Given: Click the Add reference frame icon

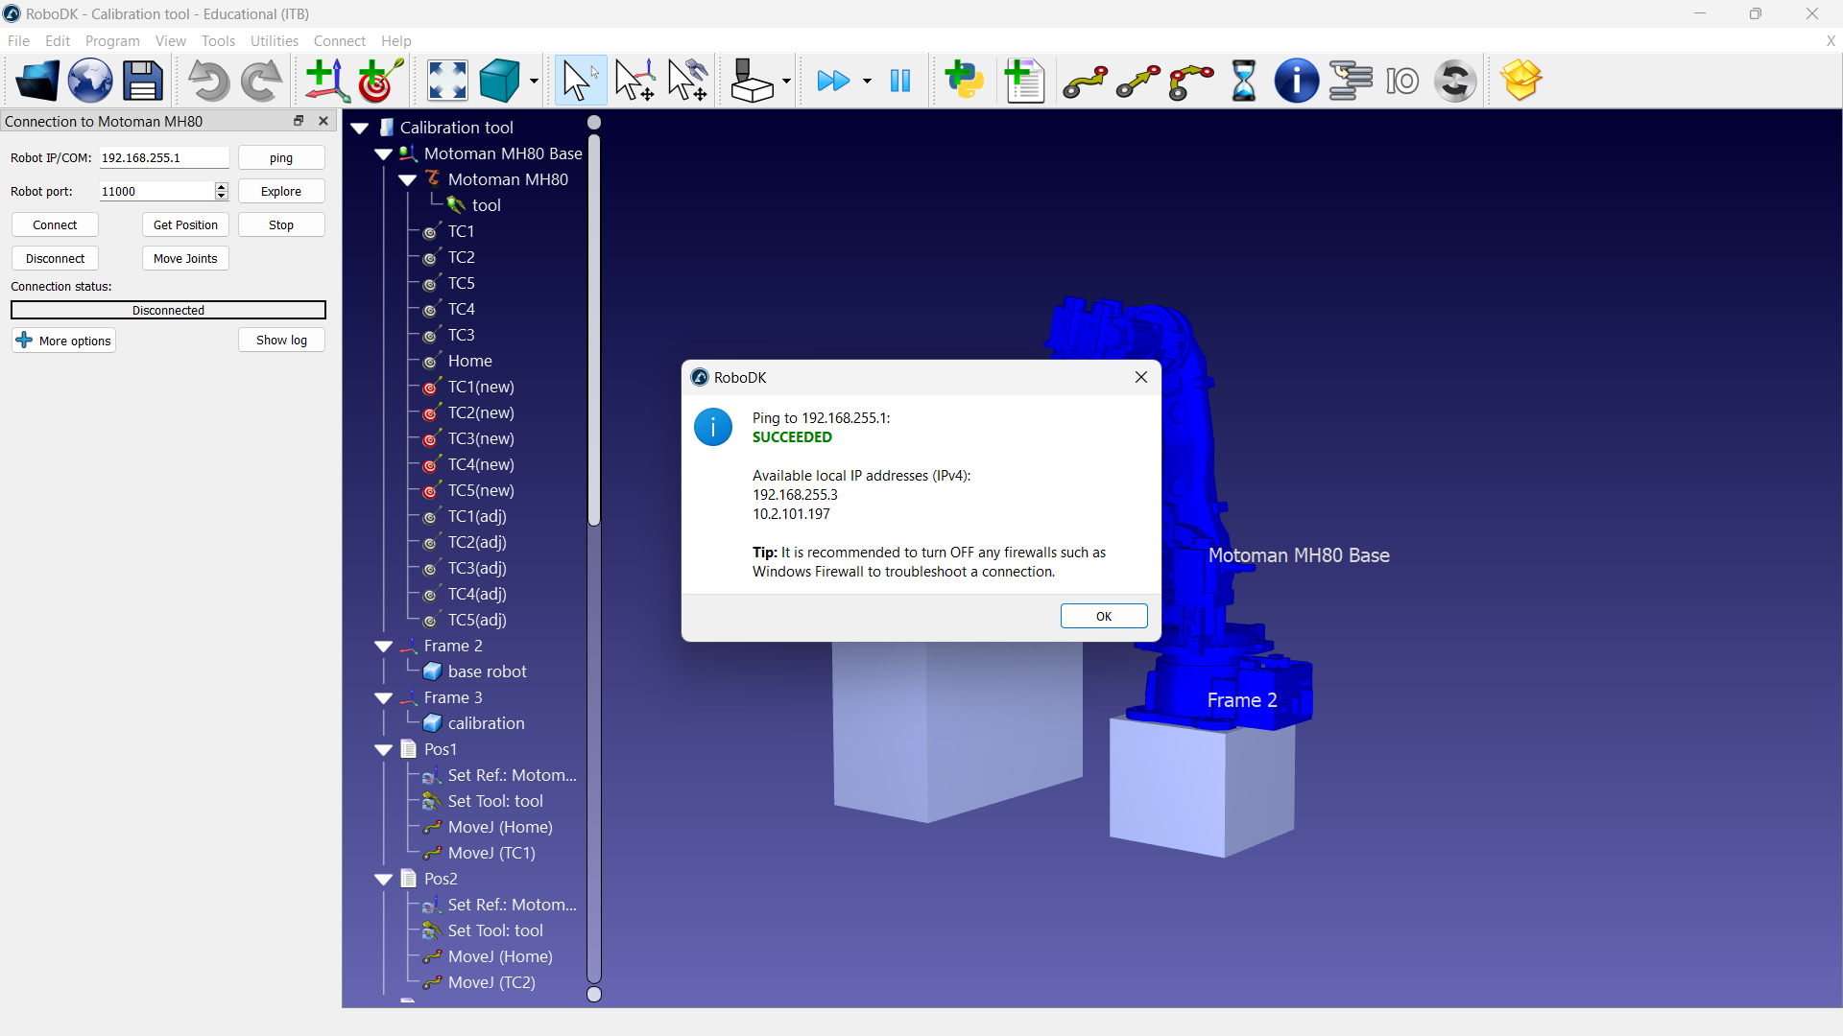Looking at the screenshot, I should (325, 81).
